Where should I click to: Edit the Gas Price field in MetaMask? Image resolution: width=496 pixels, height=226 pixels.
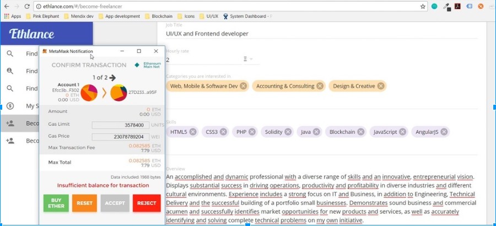121,137
